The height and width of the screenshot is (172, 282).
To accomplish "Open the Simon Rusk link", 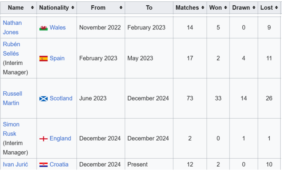I will tap(11, 129).
